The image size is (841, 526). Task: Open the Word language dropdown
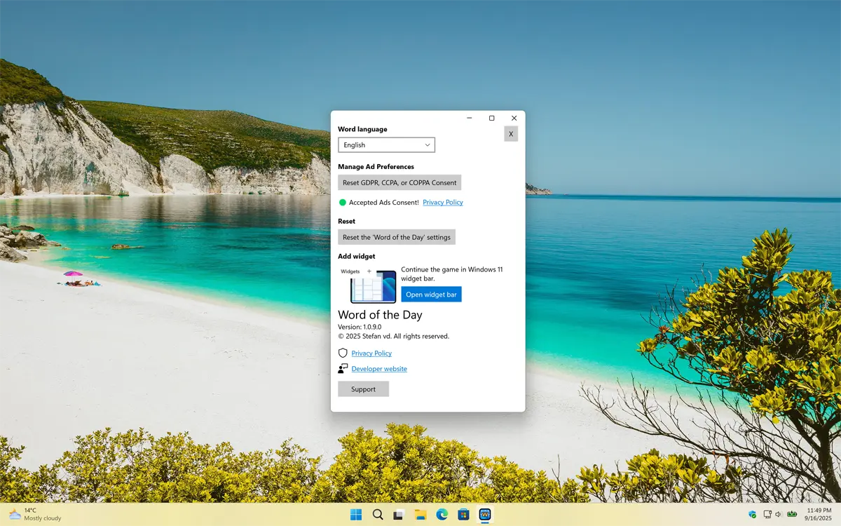(386, 145)
